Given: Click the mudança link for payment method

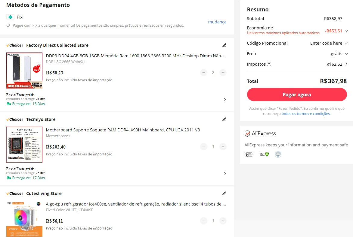Looking at the screenshot, I should 217,22.
